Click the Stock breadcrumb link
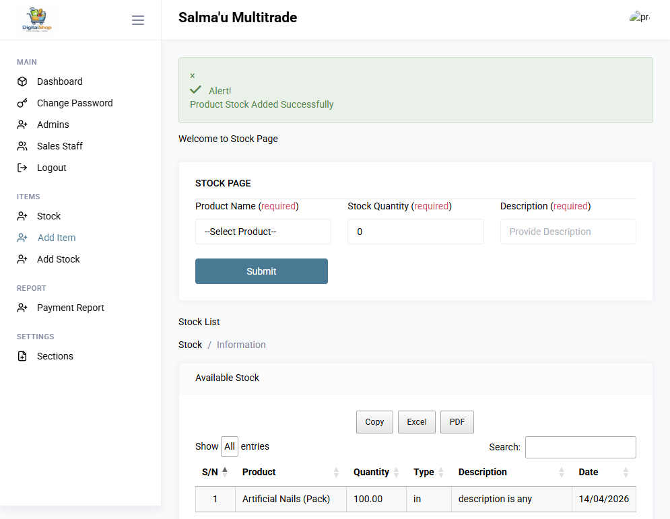The height and width of the screenshot is (519, 670). (x=190, y=345)
